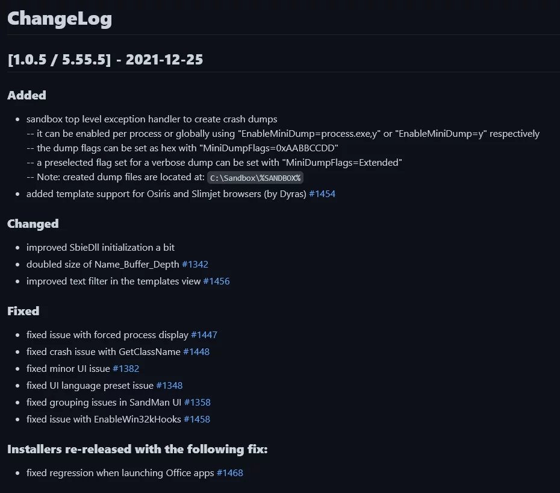The height and width of the screenshot is (493, 560).
Task: Open issue #1358 on SandMan grouping
Action: click(197, 402)
